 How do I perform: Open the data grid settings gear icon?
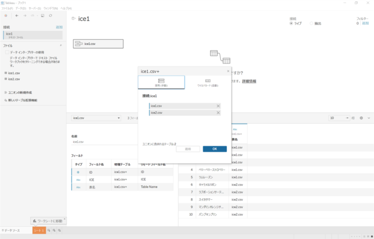pyautogui.click(x=361, y=118)
